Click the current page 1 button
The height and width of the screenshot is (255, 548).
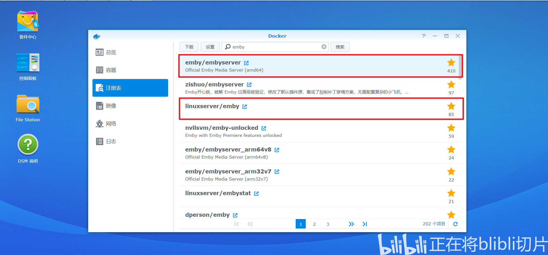(x=301, y=224)
